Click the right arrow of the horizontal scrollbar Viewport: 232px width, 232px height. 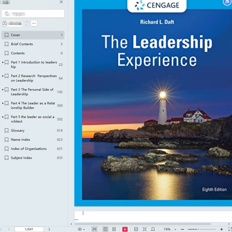(x=229, y=224)
